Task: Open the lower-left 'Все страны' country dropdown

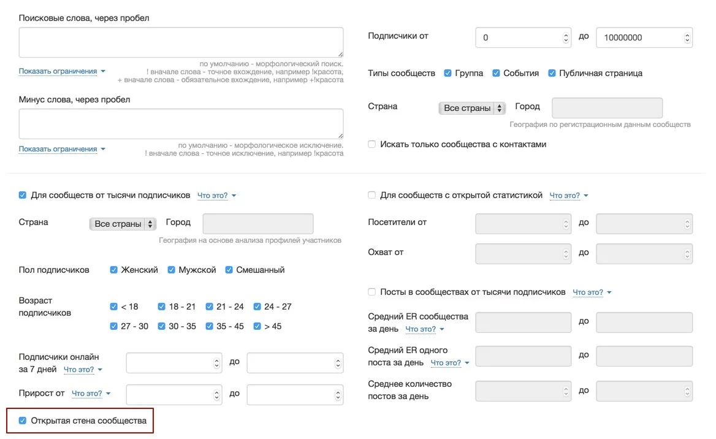Action: [123, 224]
